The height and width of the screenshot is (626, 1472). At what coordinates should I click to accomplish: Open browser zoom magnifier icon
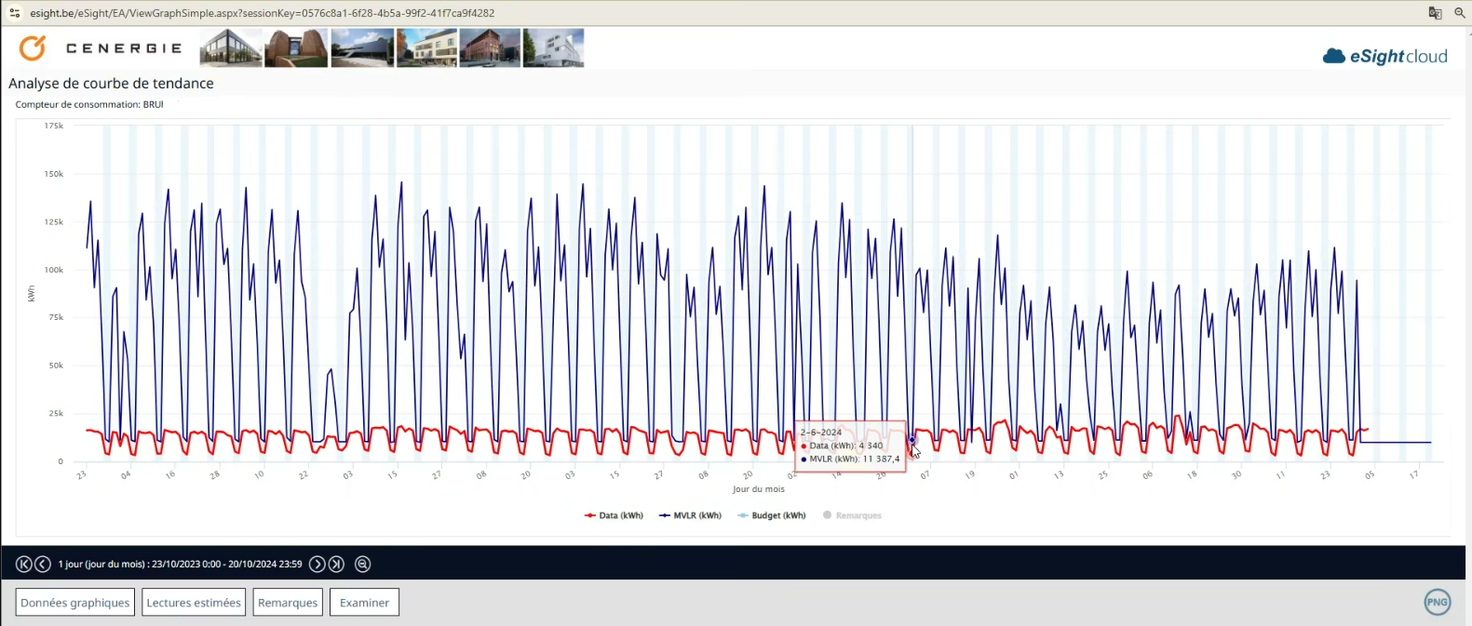1460,13
